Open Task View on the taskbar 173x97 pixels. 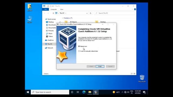pos(78,92)
